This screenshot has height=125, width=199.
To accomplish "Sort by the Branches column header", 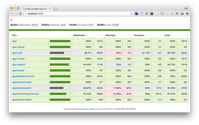I will [111, 35].
